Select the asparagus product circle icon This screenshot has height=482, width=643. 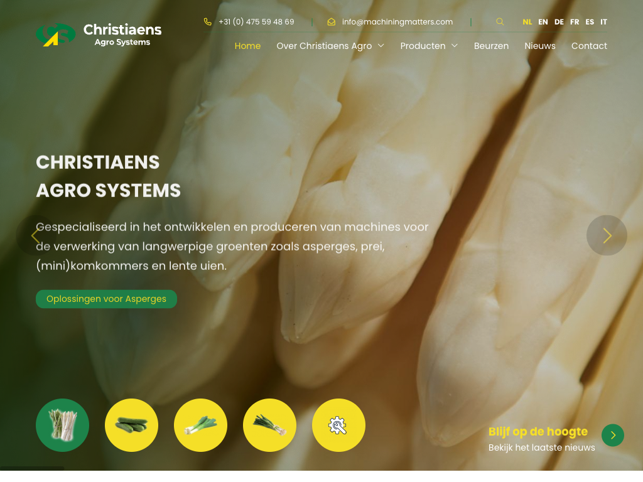[x=62, y=425]
